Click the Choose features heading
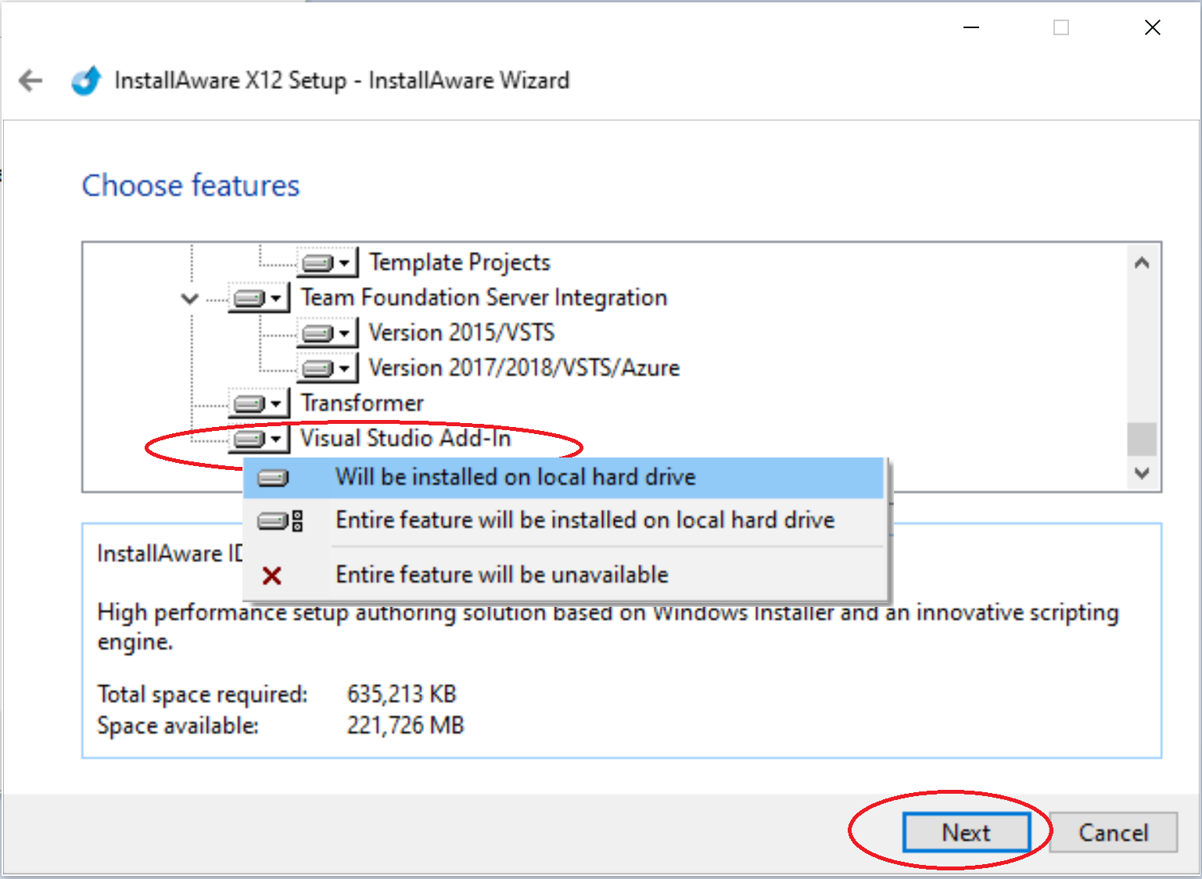This screenshot has height=879, width=1202. (x=191, y=186)
